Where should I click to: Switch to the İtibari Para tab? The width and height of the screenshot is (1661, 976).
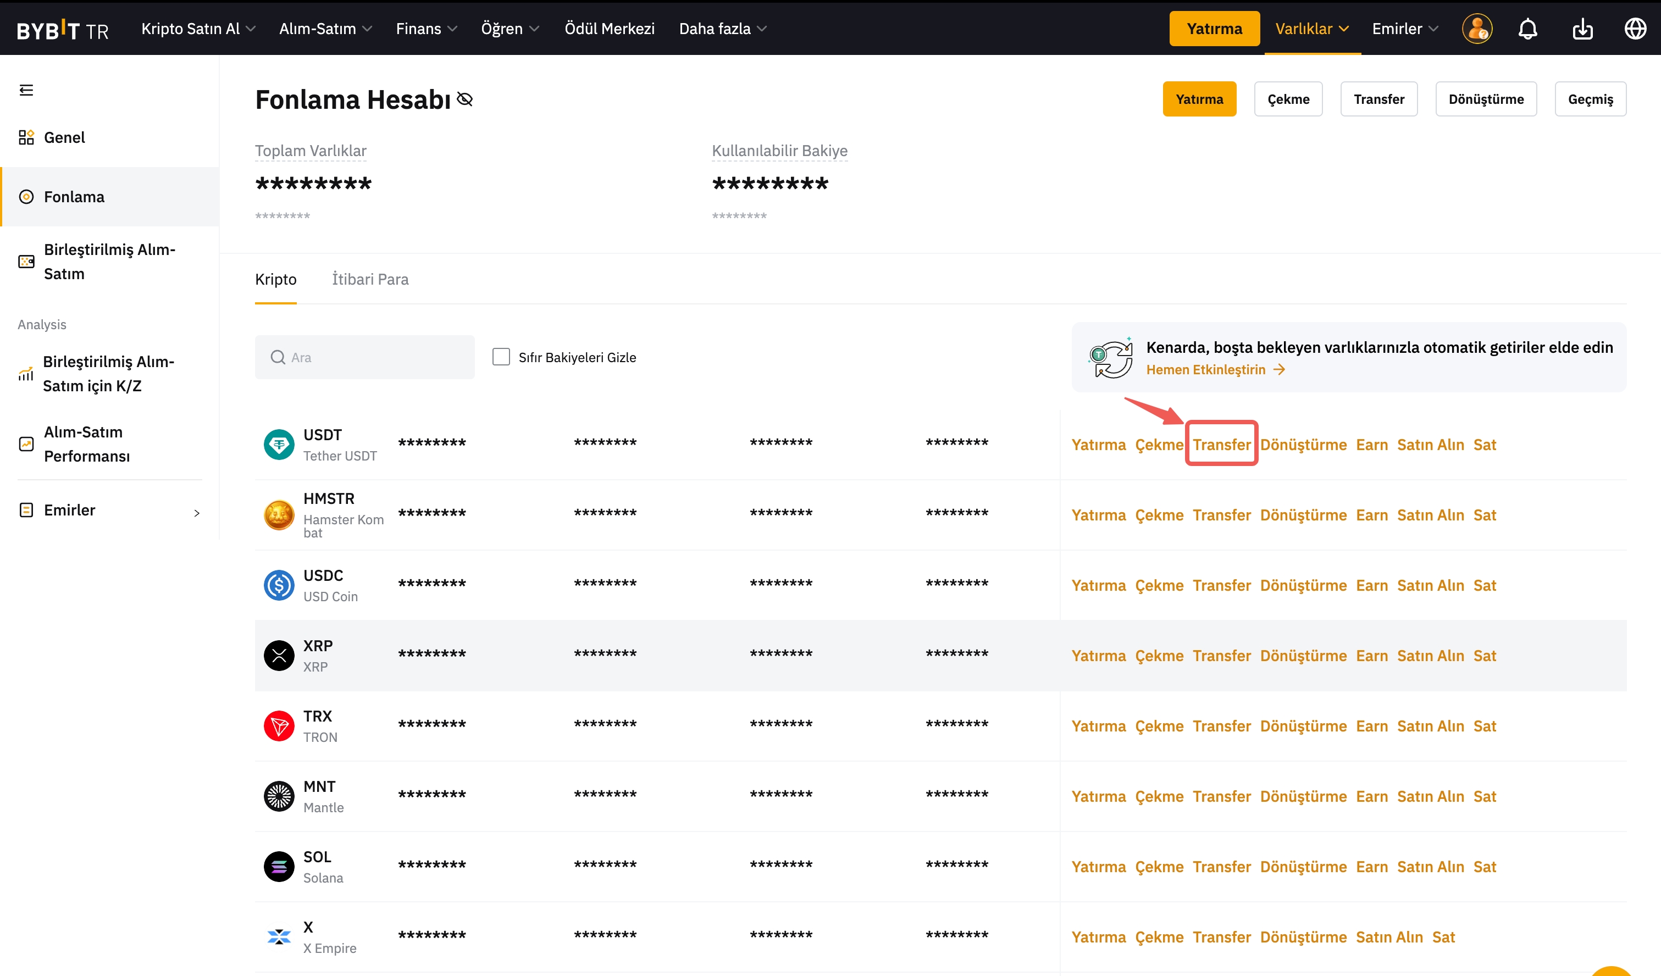370,279
